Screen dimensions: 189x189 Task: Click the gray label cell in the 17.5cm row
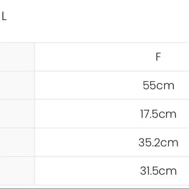pyautogui.click(x=17, y=114)
